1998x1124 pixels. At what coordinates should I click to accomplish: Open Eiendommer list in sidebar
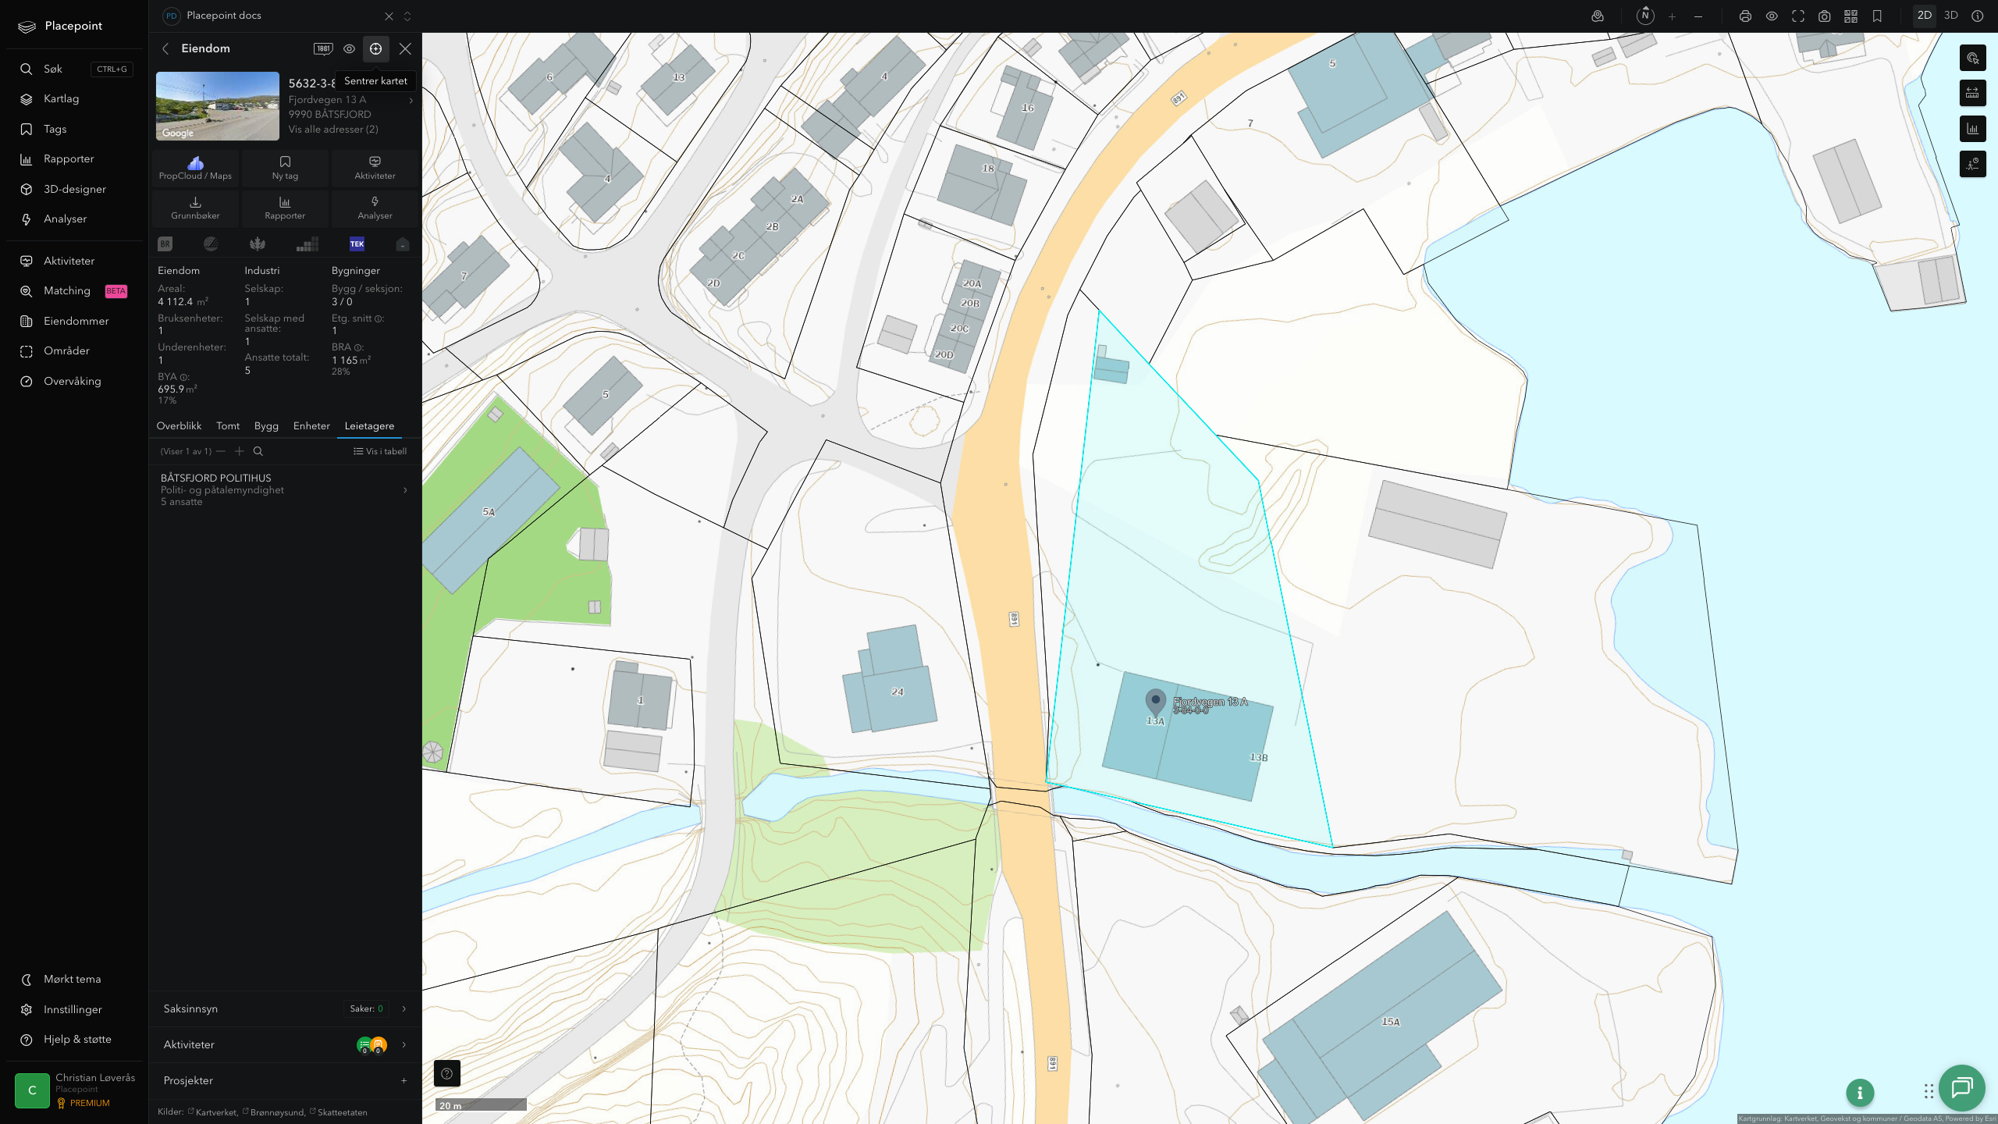pyautogui.click(x=75, y=321)
